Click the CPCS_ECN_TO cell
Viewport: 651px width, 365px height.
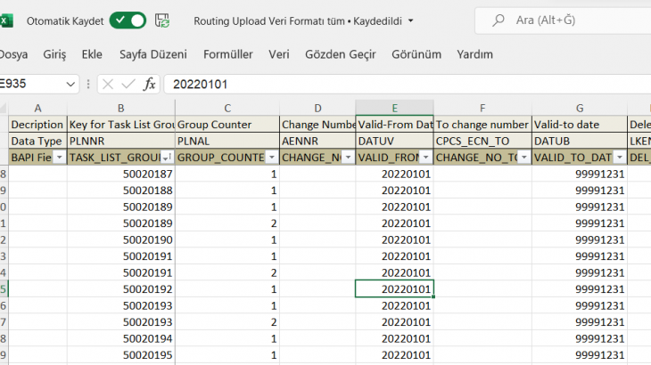[482, 142]
